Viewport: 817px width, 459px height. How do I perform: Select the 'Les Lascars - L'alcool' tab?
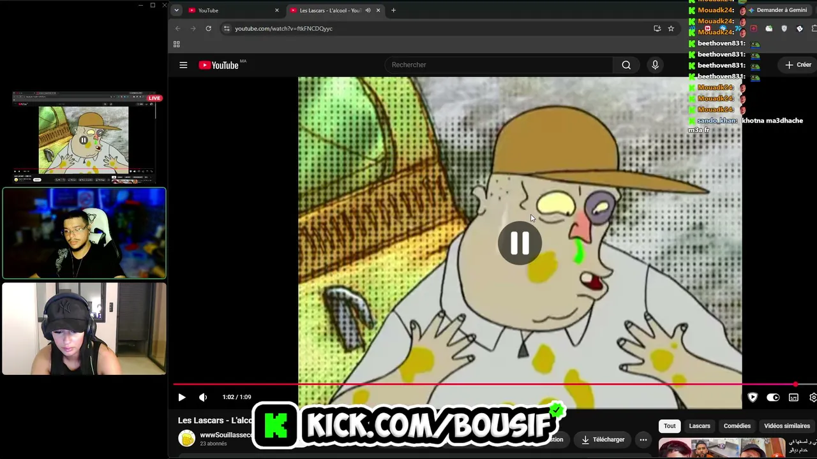[x=334, y=10]
